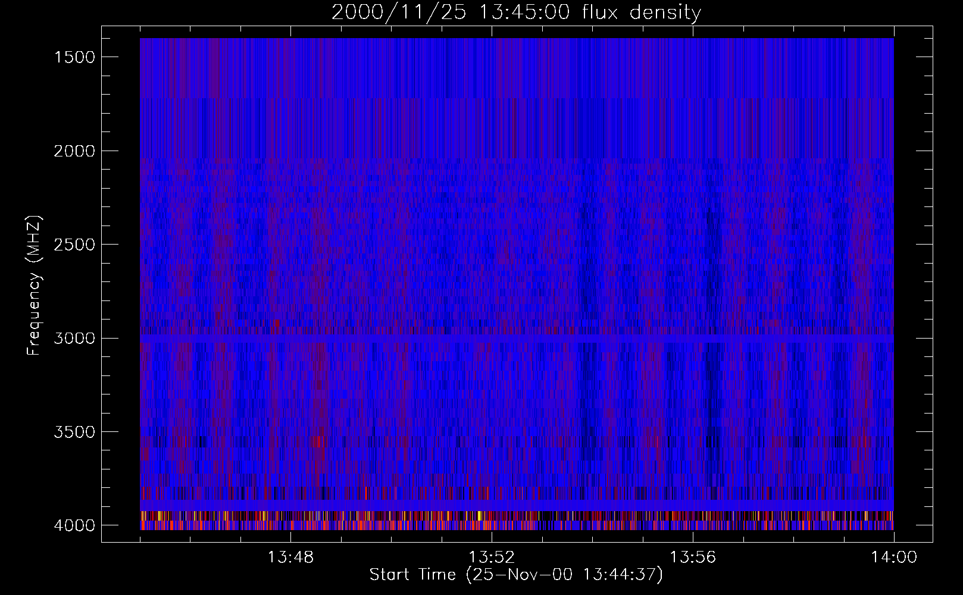Viewport: 963px width, 595px height.
Task: Select the 4000 frequency axis label
Action: click(x=74, y=525)
